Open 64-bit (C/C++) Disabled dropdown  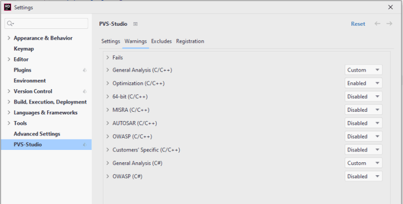(x=363, y=97)
